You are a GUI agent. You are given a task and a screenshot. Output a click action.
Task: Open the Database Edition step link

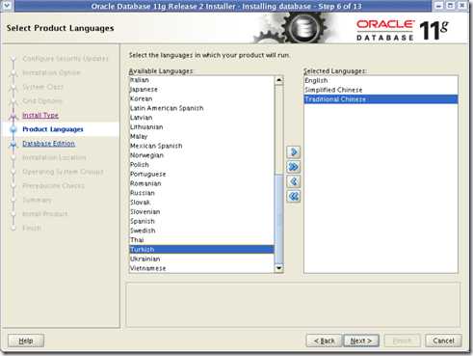point(48,144)
